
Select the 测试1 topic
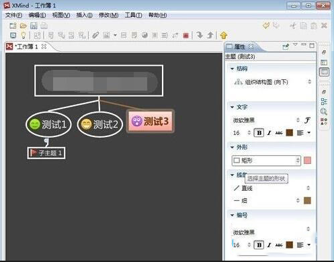pyautogui.click(x=48, y=124)
